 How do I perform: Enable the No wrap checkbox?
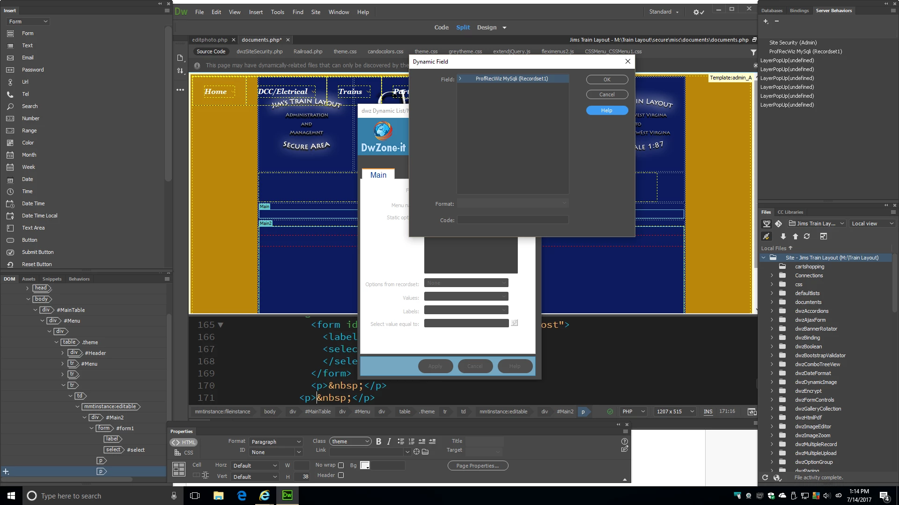click(341, 465)
